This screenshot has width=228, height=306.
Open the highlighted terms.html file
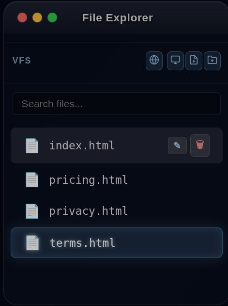click(x=117, y=243)
